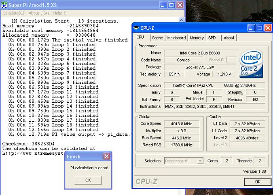Viewport: 273px width, 195px height.
Task: Switch to the SPD tab in CPU-Z
Action: click(212, 38)
